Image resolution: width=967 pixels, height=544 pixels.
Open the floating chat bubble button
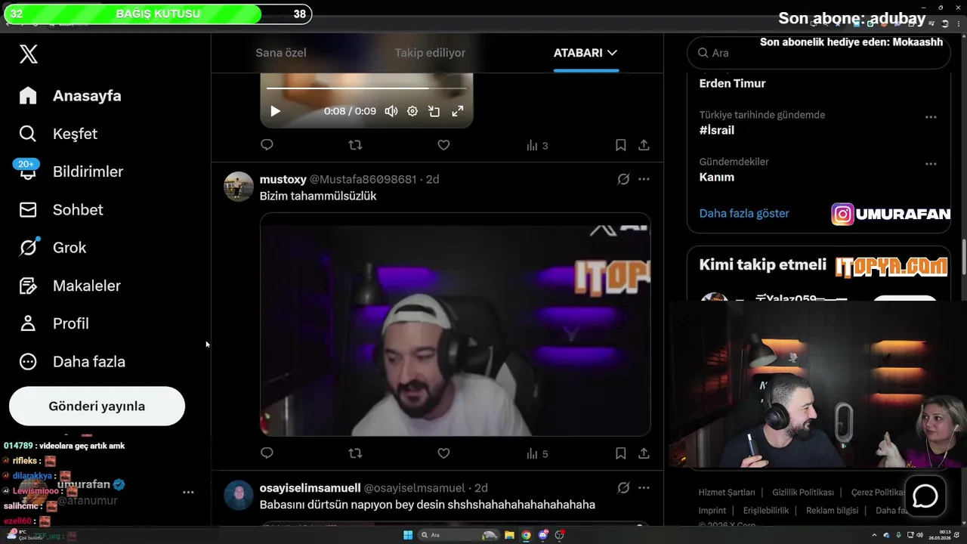tap(925, 496)
